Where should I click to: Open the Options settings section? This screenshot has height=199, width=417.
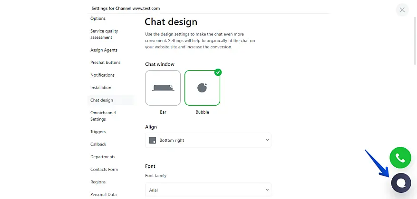point(98,18)
